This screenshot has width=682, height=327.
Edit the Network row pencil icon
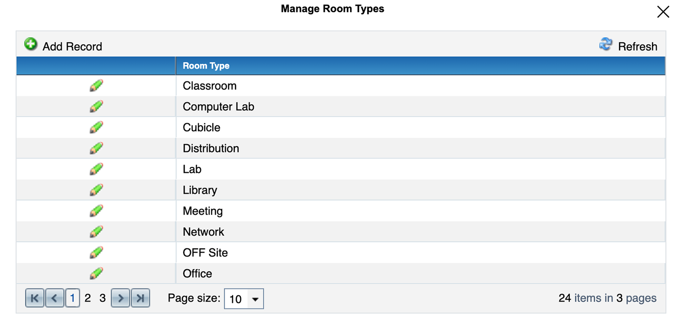(96, 232)
